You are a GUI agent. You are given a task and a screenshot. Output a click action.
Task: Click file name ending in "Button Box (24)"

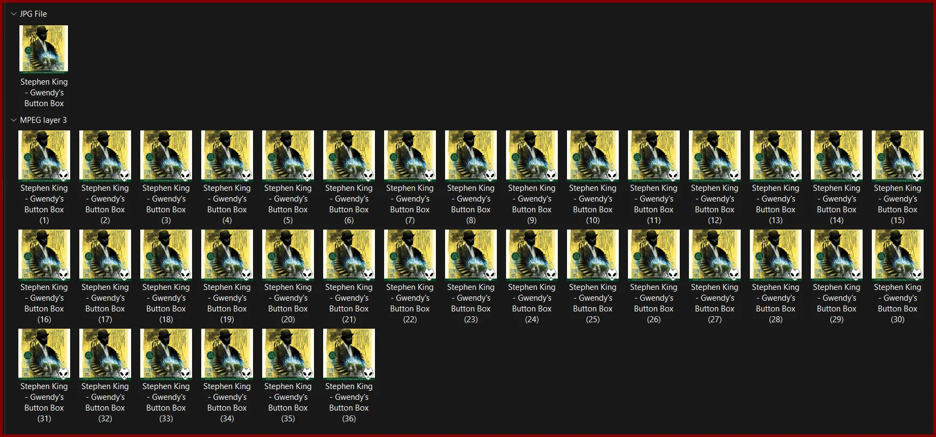coord(532,303)
